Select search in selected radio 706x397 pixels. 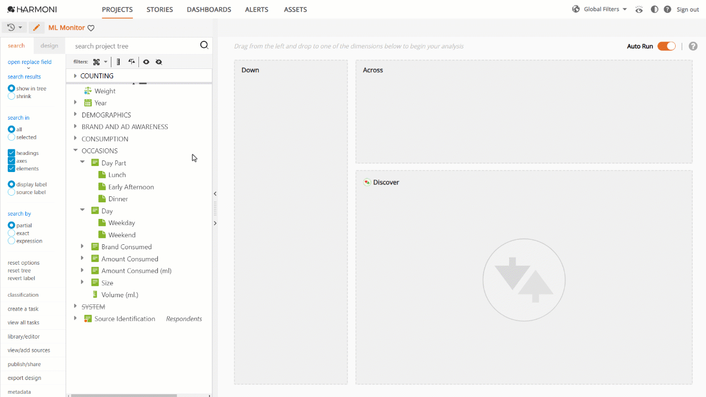11,137
